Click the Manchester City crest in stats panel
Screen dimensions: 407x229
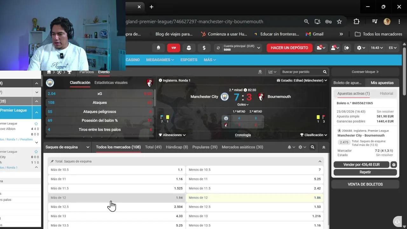pos(50,83)
